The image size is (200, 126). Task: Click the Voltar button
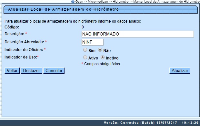(12, 71)
